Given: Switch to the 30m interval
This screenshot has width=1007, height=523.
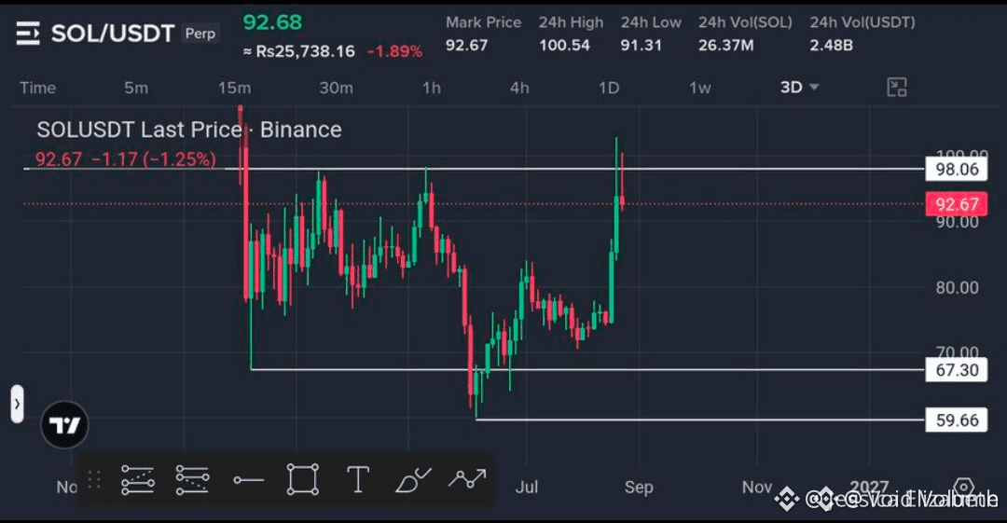Looking at the screenshot, I should tap(336, 88).
